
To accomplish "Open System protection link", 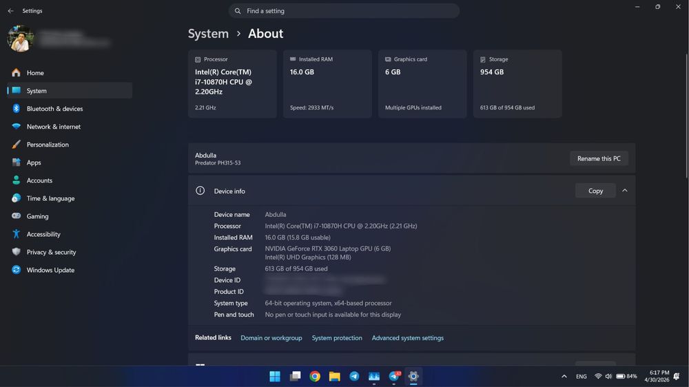I will click(337, 338).
